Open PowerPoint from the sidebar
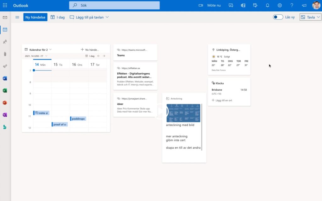Image resolution: width=322 pixels, height=201 pixels. [5, 103]
